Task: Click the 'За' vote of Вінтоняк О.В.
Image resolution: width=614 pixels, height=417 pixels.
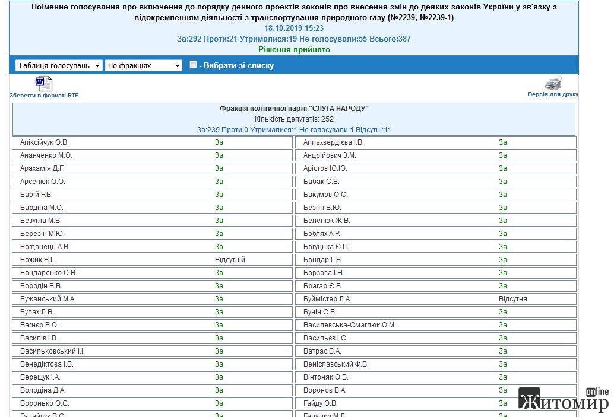Action: (x=503, y=377)
